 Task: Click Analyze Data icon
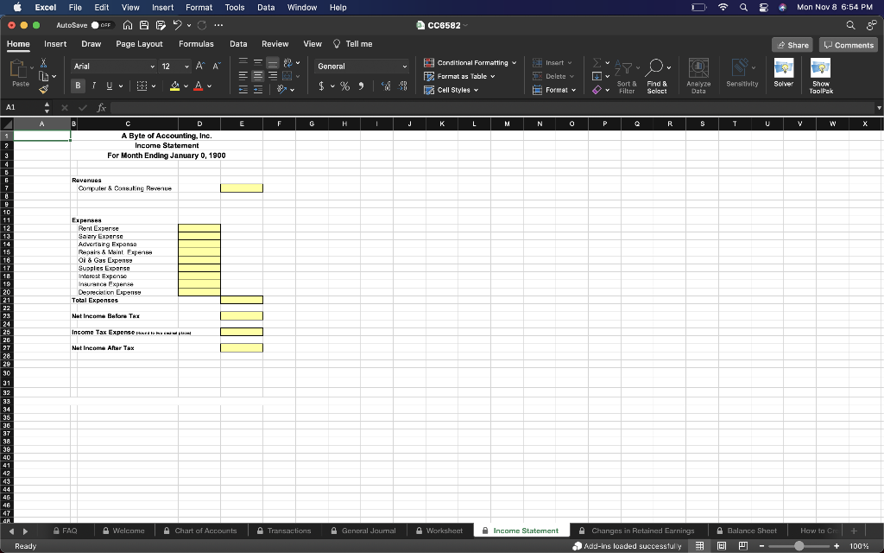pyautogui.click(x=698, y=76)
